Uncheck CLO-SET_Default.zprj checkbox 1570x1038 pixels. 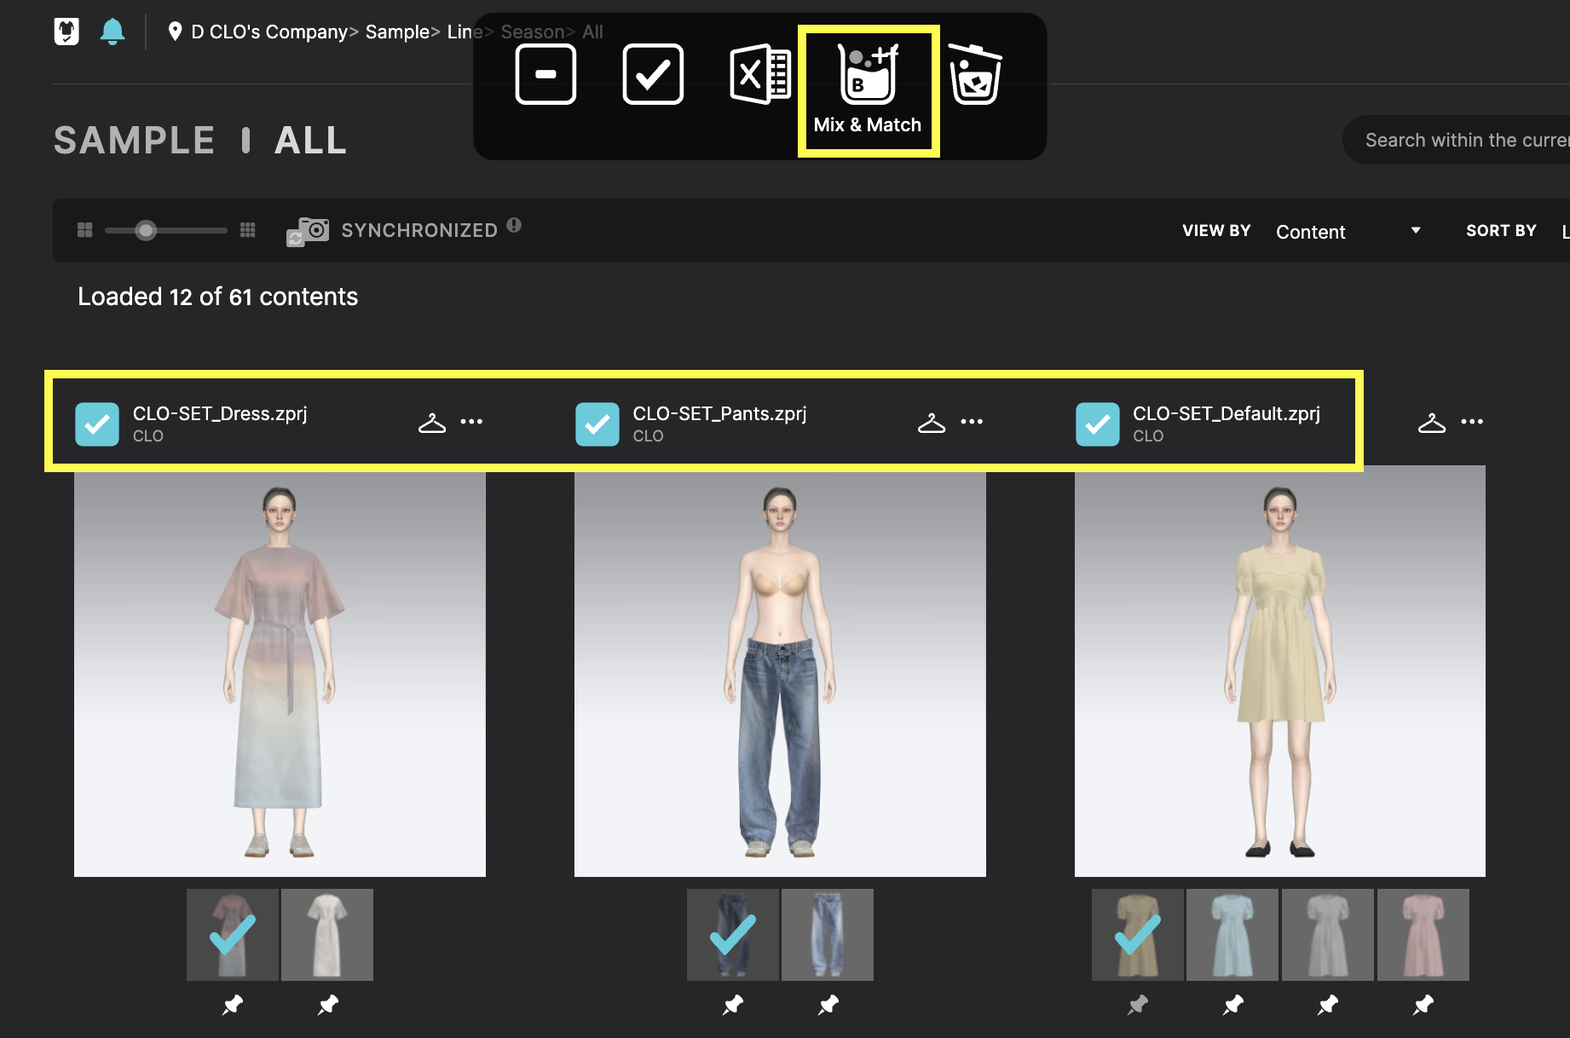point(1098,424)
